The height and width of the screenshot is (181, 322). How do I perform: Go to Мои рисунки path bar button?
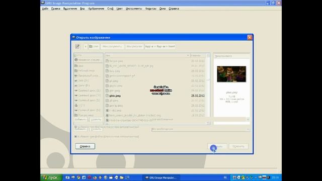click(x=134, y=47)
